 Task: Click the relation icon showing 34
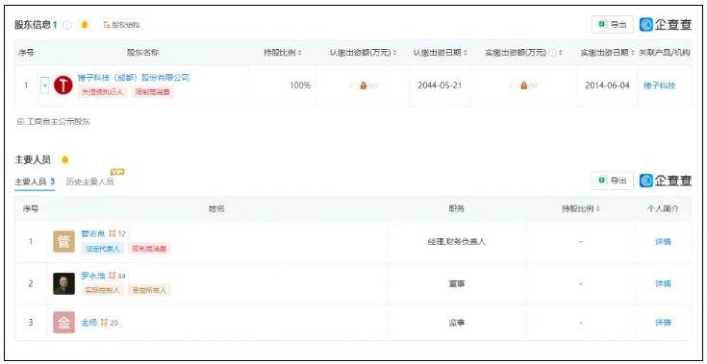[117, 276]
